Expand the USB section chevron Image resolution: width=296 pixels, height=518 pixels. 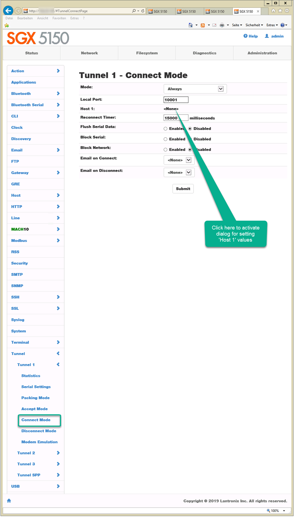click(58, 486)
